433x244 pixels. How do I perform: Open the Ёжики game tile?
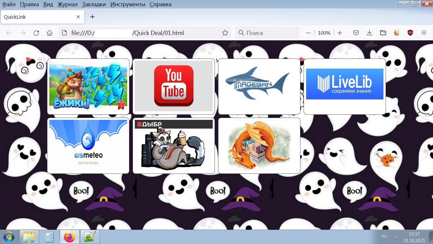point(88,86)
